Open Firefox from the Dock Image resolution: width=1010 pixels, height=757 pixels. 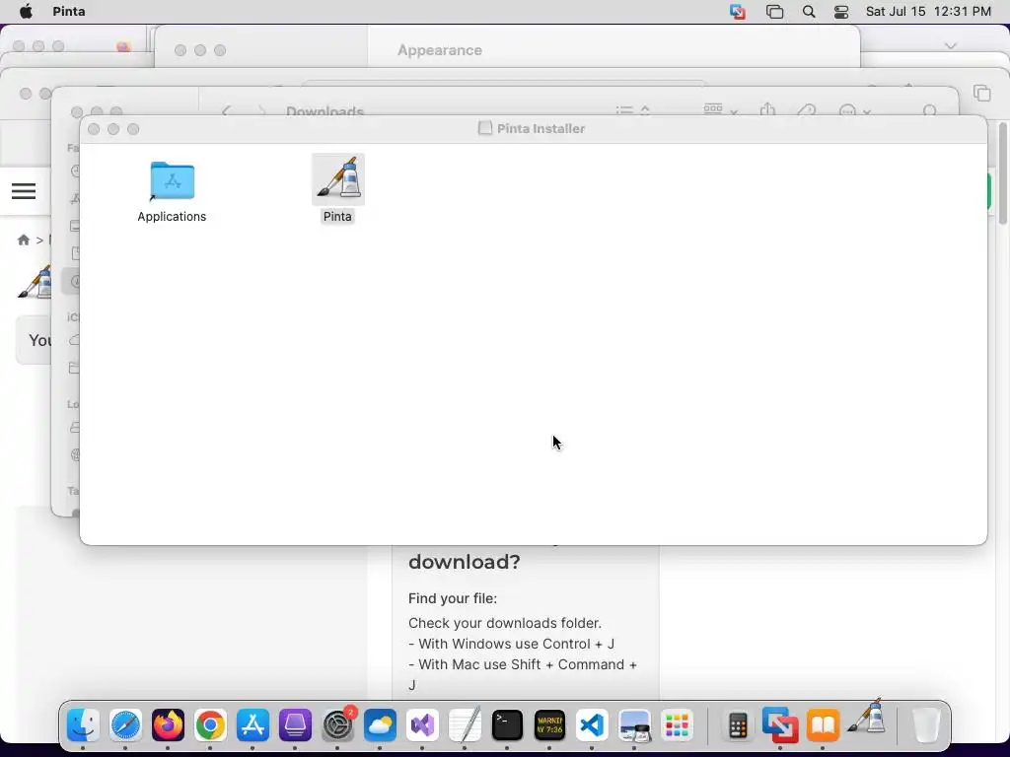point(168,725)
